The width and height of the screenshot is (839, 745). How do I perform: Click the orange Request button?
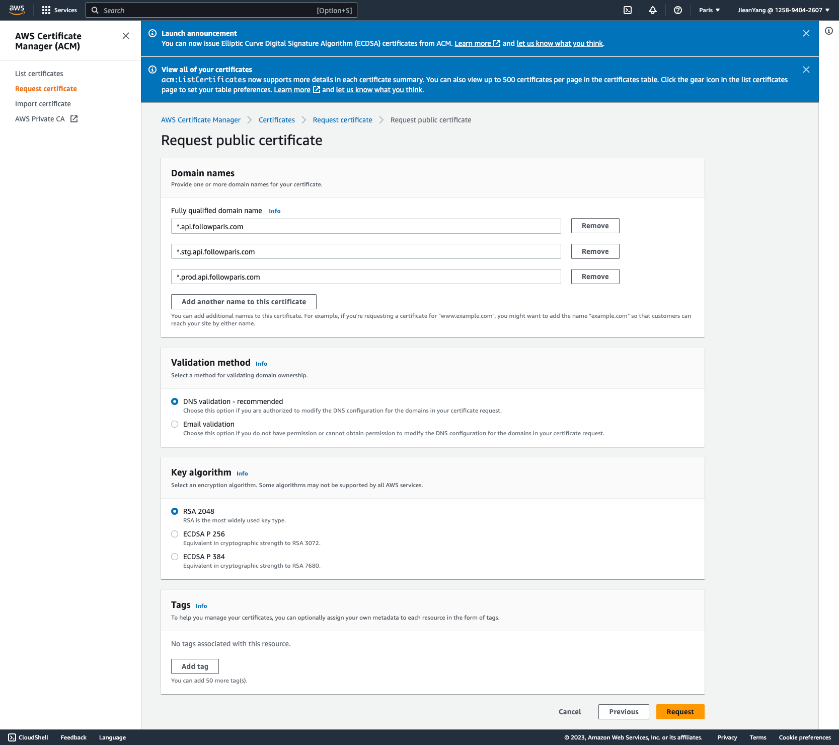(680, 712)
